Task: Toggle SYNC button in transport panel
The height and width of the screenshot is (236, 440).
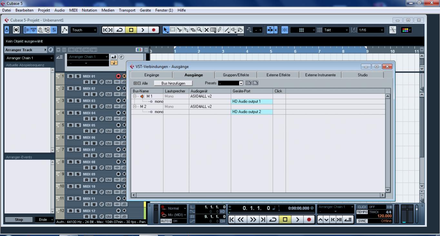Action: click(362, 221)
